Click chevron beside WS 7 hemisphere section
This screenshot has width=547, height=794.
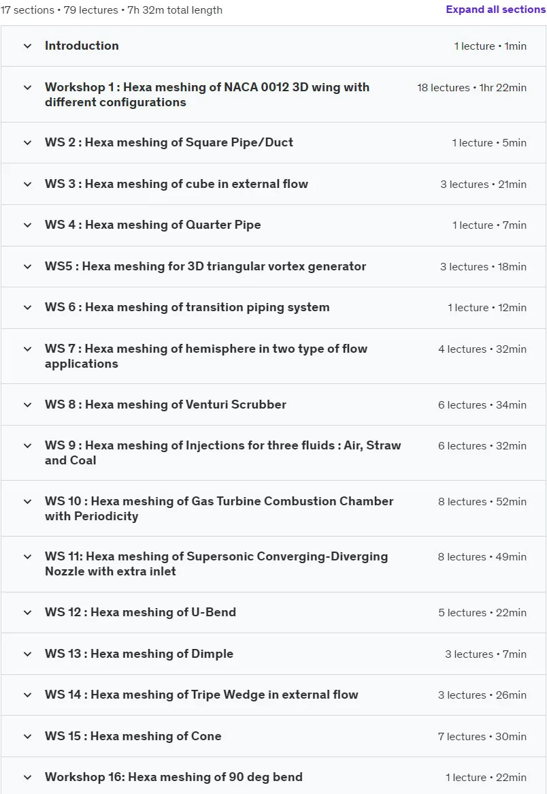28,349
